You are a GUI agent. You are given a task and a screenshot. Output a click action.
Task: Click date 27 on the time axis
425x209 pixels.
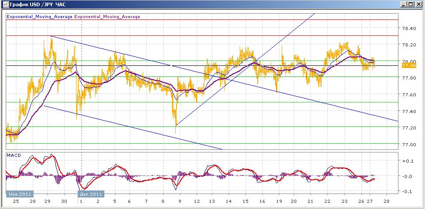(370, 201)
